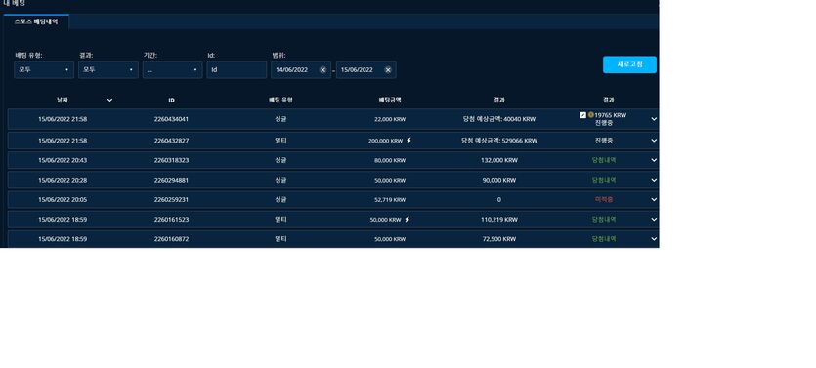The width and height of the screenshot is (816, 368).
Task: Click the ID column header
Action: tap(171, 100)
